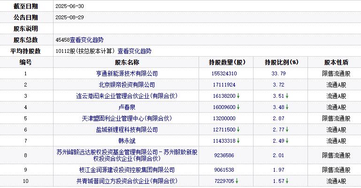Open 盐城新锂程科技有限公司 shareholder entry
This screenshot has height=188, width=361.
(x=127, y=130)
